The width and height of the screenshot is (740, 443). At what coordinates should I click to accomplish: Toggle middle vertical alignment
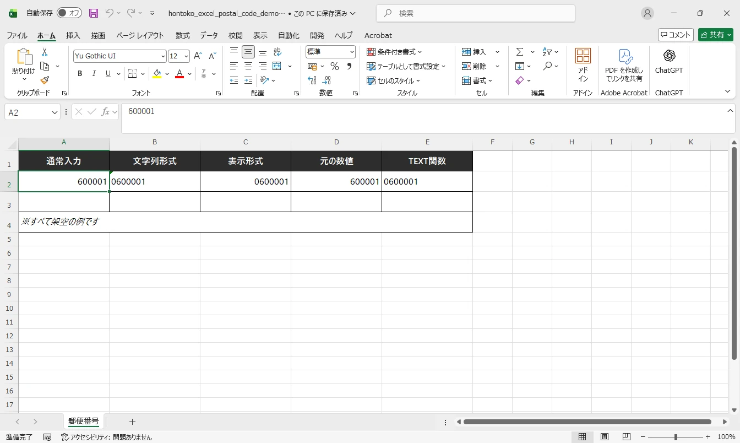click(x=248, y=52)
